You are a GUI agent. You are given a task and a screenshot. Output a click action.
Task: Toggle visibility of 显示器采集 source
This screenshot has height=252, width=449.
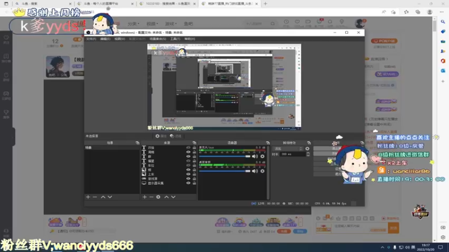(188, 183)
